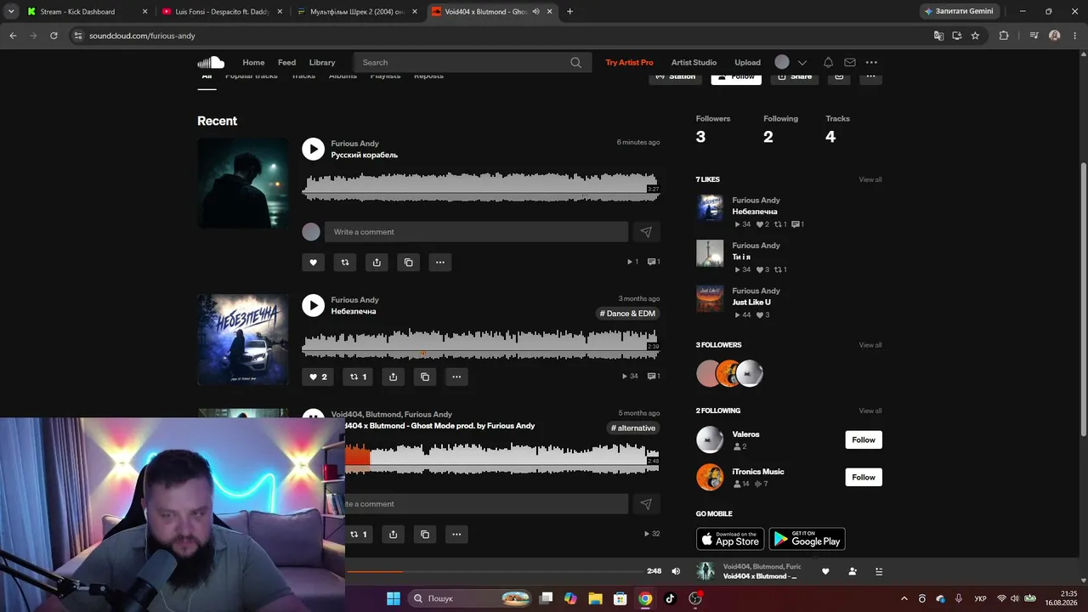1088x612 pixels.
Task: Open the Windows Start menu
Action: (x=394, y=598)
